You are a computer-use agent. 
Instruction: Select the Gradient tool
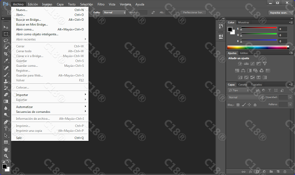click(x=6, y=101)
